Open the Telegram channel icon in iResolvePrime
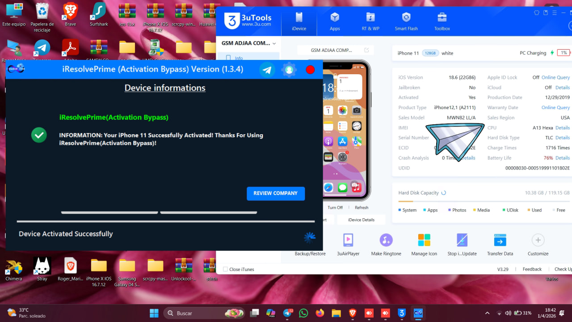 pyautogui.click(x=267, y=70)
